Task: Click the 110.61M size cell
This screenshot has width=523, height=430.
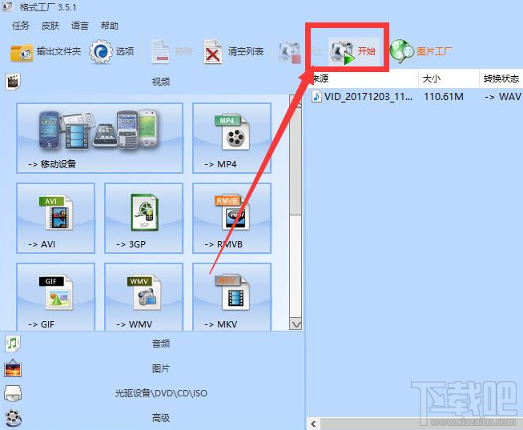Action: click(x=444, y=96)
